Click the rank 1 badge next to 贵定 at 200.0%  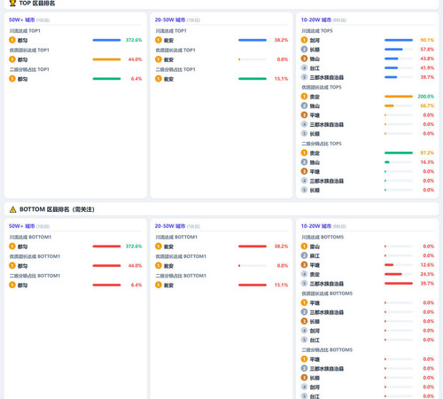click(x=304, y=97)
